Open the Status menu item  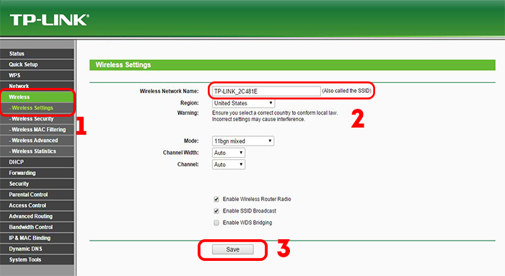[x=37, y=54]
